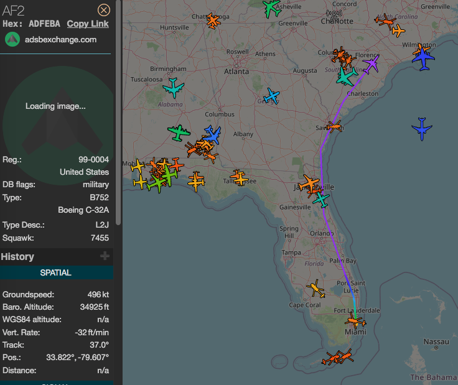Select the teal aircraft south of Columbia
Viewport: 458px width, 385px height.
[x=347, y=77]
